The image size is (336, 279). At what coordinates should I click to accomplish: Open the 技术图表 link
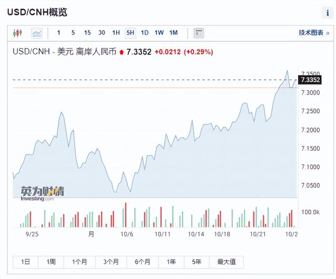pos(311,33)
